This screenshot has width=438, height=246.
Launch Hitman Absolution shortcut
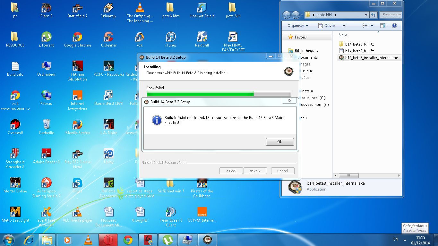77,71
